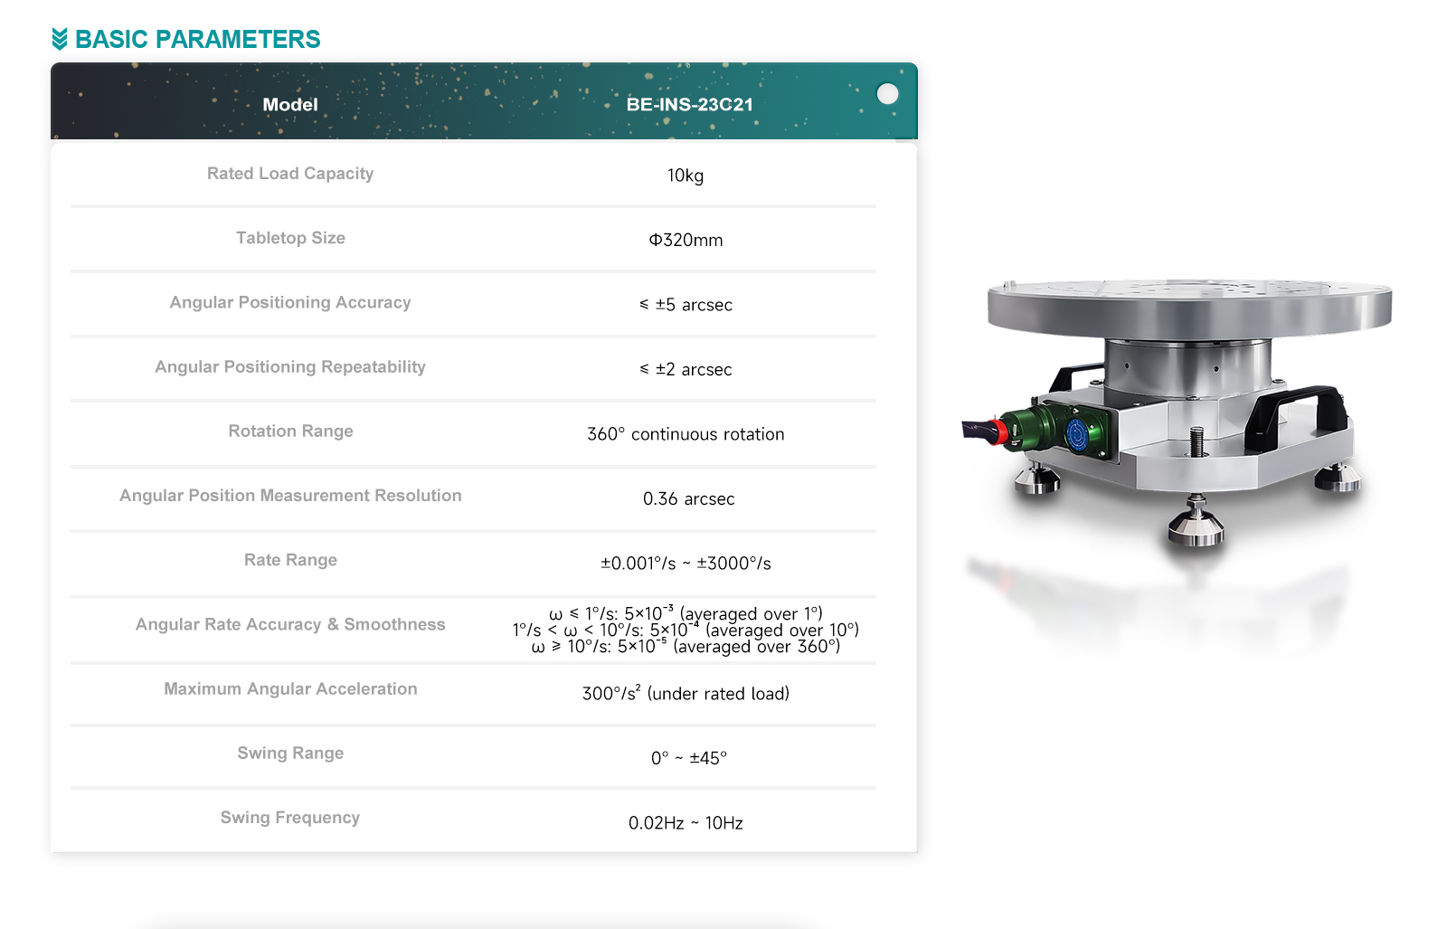1447x929 pixels.
Task: Click the 360° continuous rotation value
Action: tap(686, 434)
